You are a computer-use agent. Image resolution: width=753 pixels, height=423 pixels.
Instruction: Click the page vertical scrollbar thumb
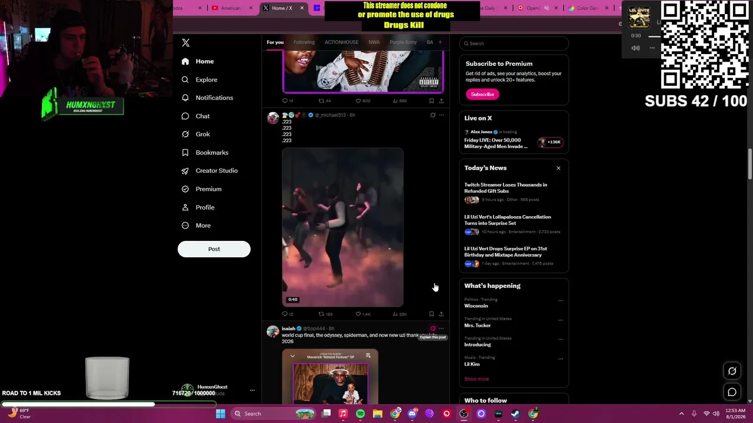749,164
